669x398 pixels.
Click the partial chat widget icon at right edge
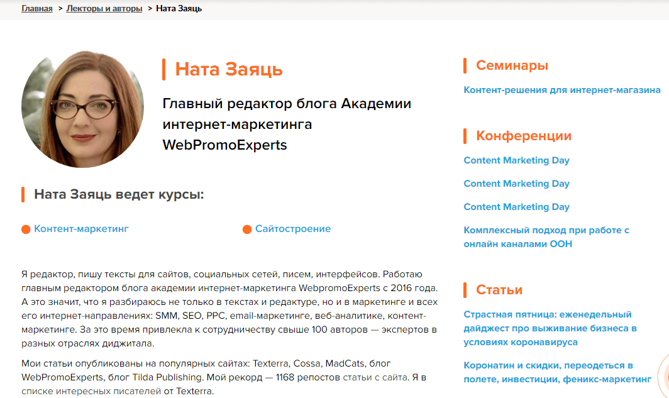click(664, 375)
